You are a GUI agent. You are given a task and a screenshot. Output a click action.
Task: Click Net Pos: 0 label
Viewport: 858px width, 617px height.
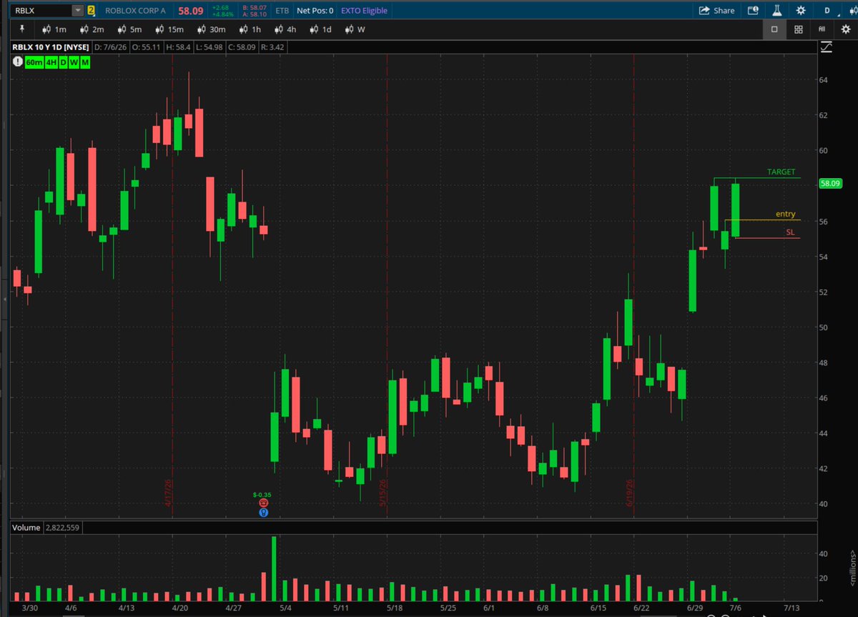pos(314,11)
